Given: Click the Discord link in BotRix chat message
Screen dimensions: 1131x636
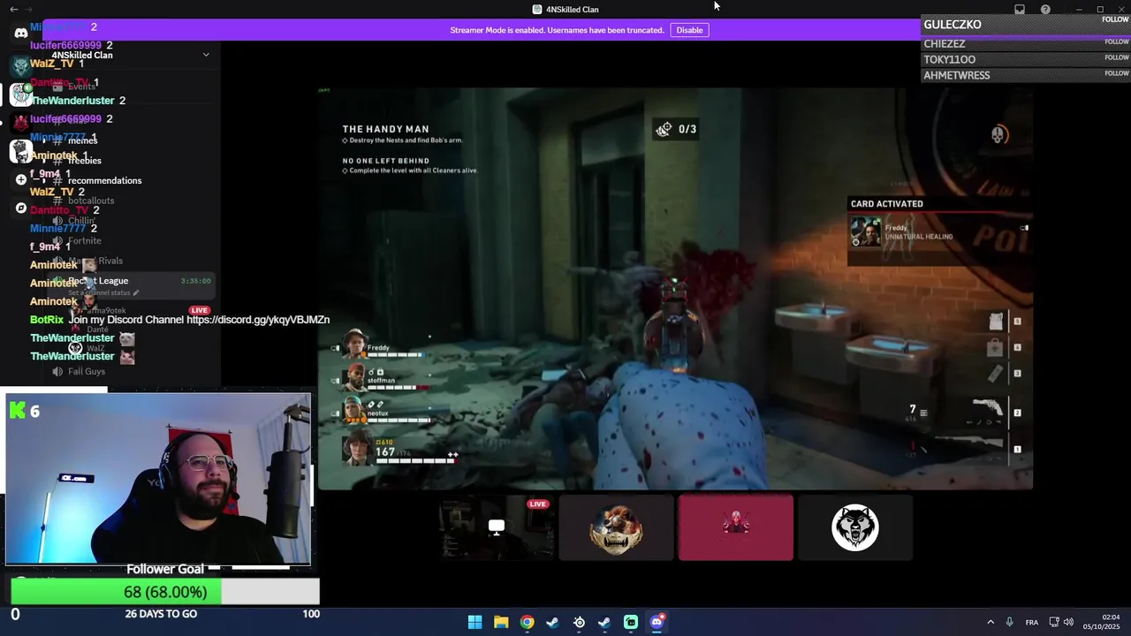Looking at the screenshot, I should pos(258,320).
